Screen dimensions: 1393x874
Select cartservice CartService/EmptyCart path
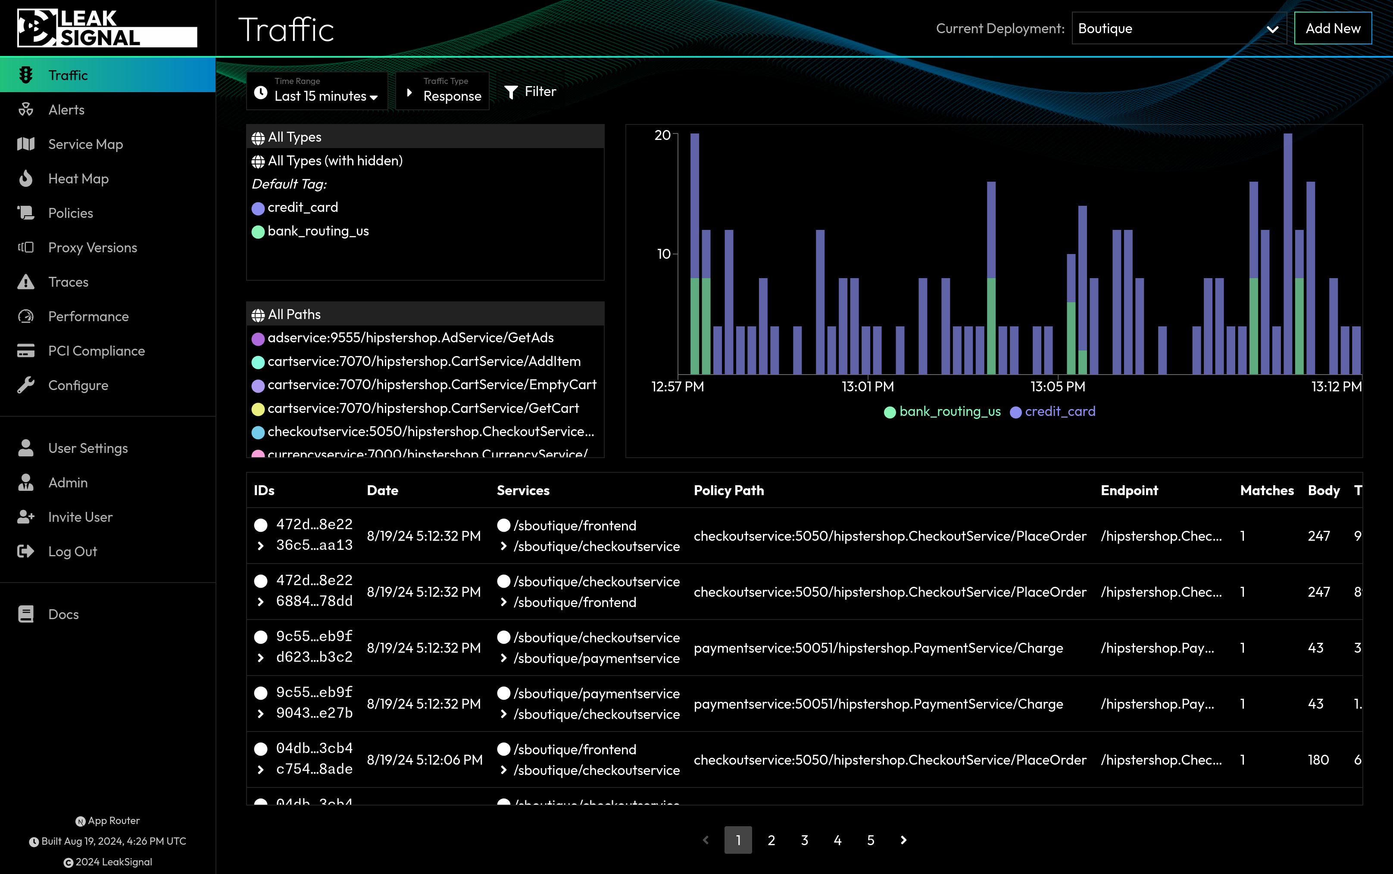pos(425,384)
